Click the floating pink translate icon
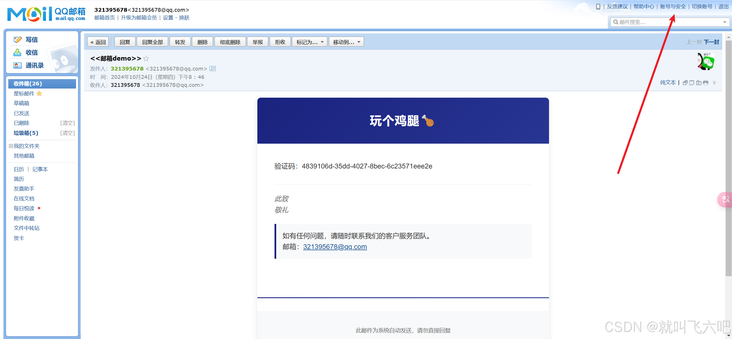This screenshot has height=339, width=732. coord(725,199)
